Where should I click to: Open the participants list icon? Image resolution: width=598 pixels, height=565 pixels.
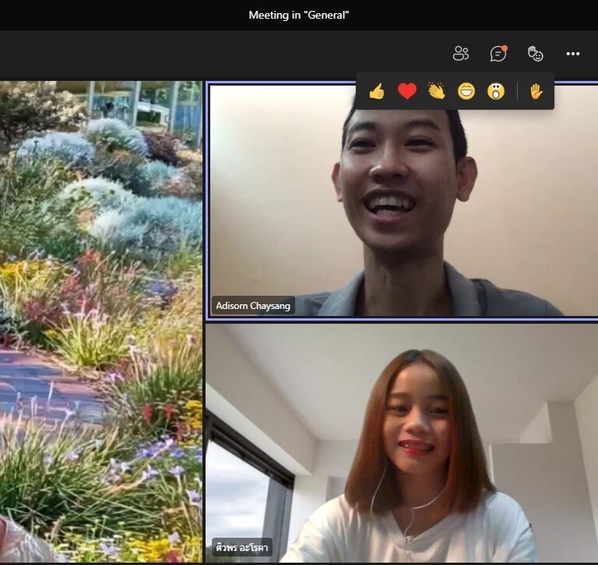(x=461, y=54)
